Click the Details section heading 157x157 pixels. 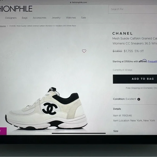point(117,109)
